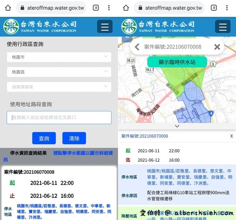Image resolution: width=236 pixels, height=220 pixels.
Task: Click 顯示臨時供水站 button on map
Action: point(177,62)
